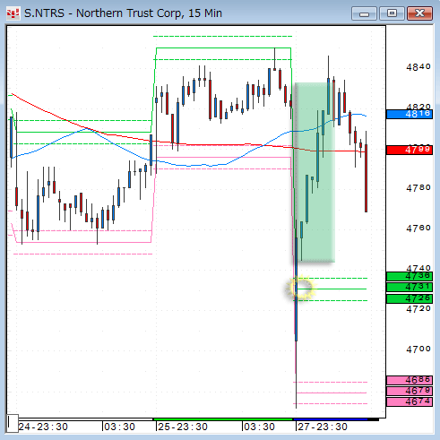This screenshot has height=440, width=440.
Task: Click the 4700 price axis label
Action: point(418,349)
